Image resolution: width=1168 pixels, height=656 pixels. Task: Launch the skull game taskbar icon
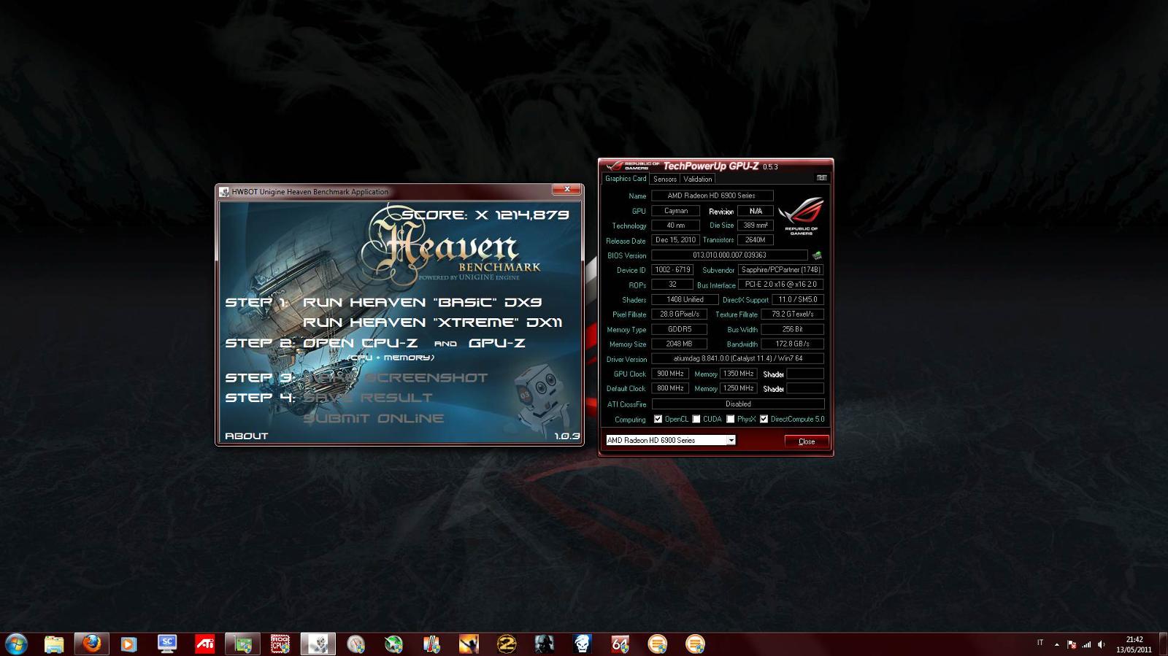582,644
